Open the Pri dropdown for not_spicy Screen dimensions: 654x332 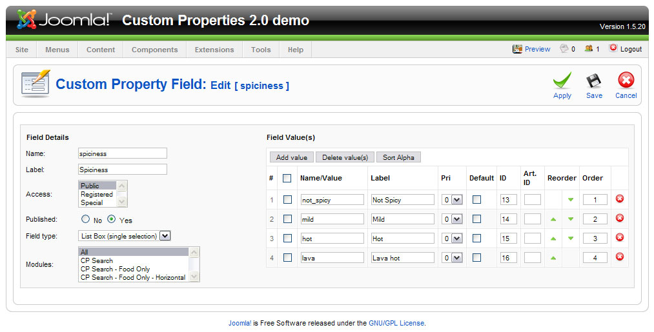pos(456,200)
